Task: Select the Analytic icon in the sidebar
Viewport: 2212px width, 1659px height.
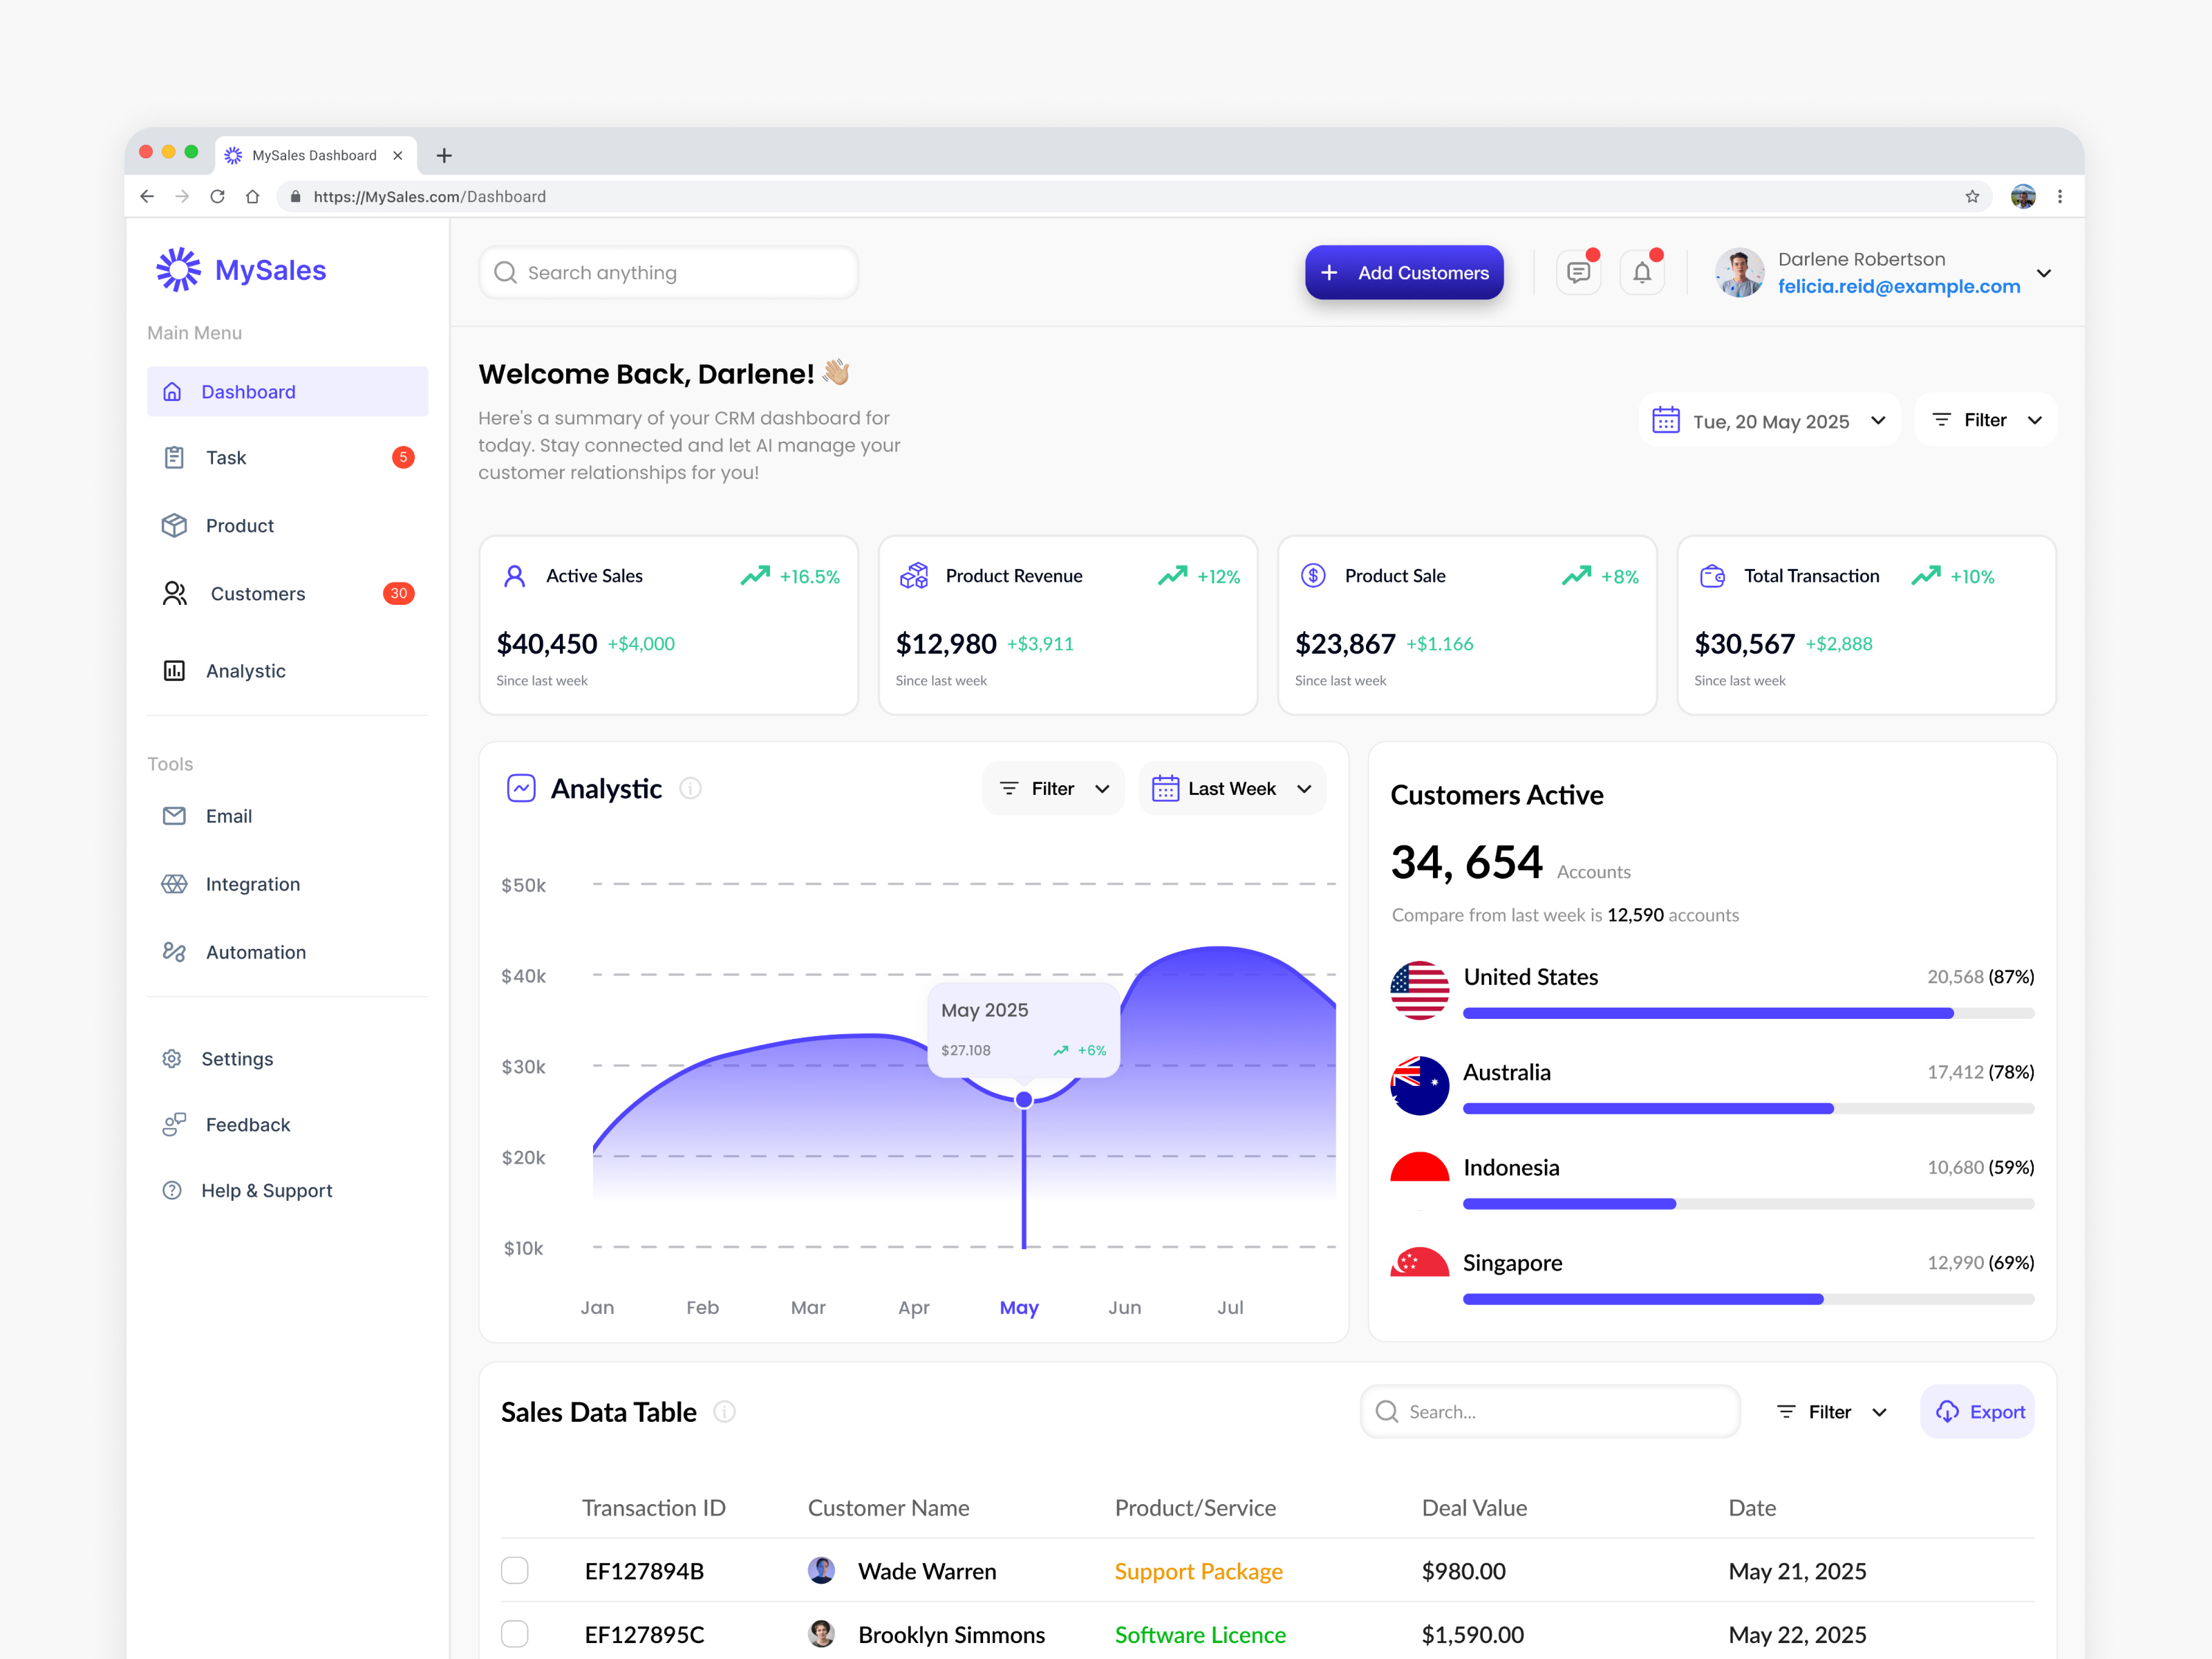Action: click(x=175, y=671)
